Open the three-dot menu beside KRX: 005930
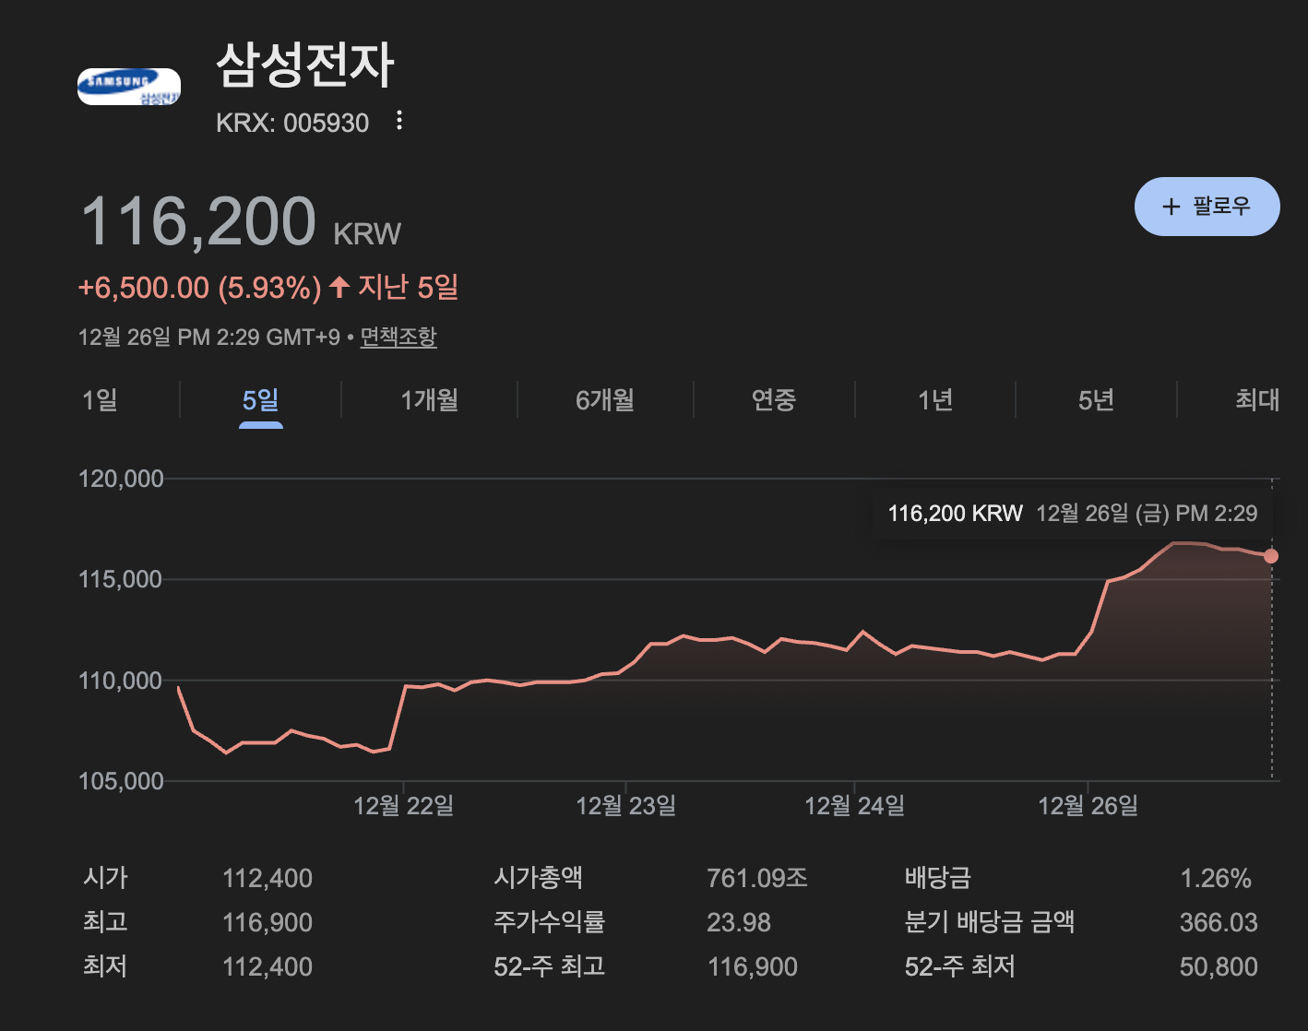The image size is (1308, 1031). click(398, 121)
